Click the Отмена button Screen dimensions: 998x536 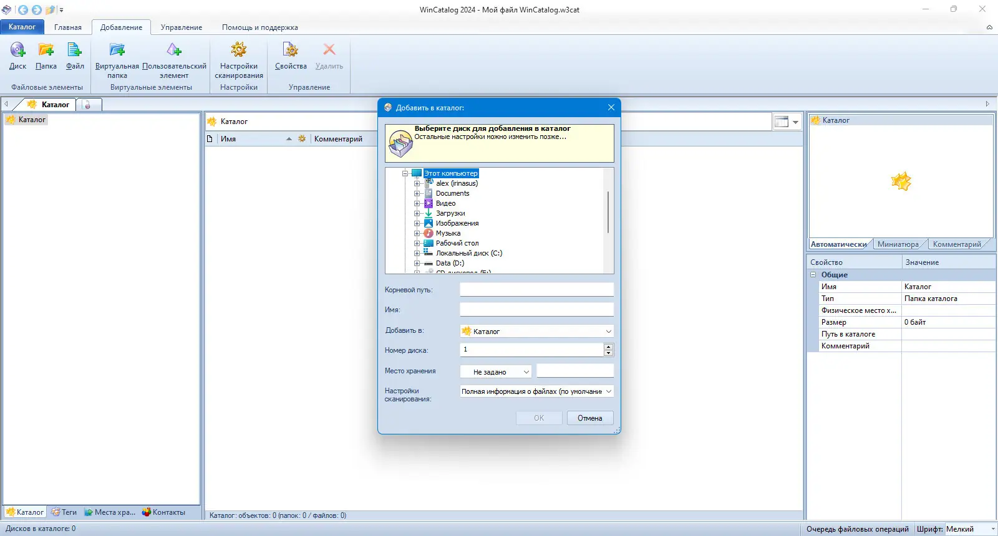pyautogui.click(x=590, y=418)
